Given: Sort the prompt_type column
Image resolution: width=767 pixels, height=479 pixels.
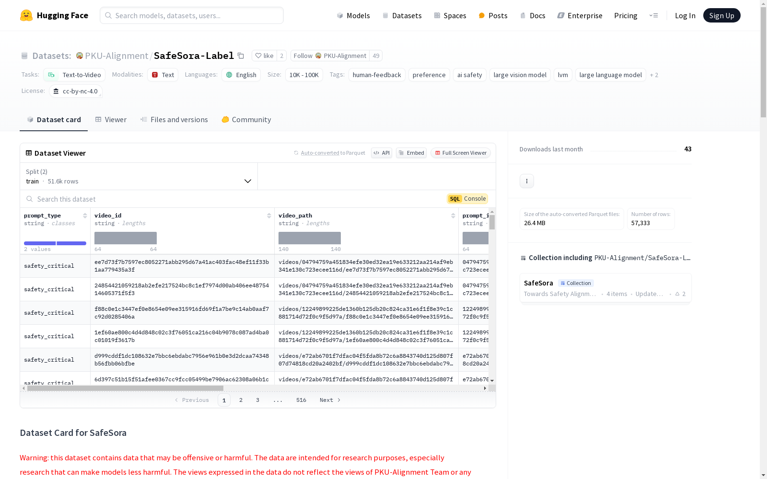Looking at the screenshot, I should (85, 216).
